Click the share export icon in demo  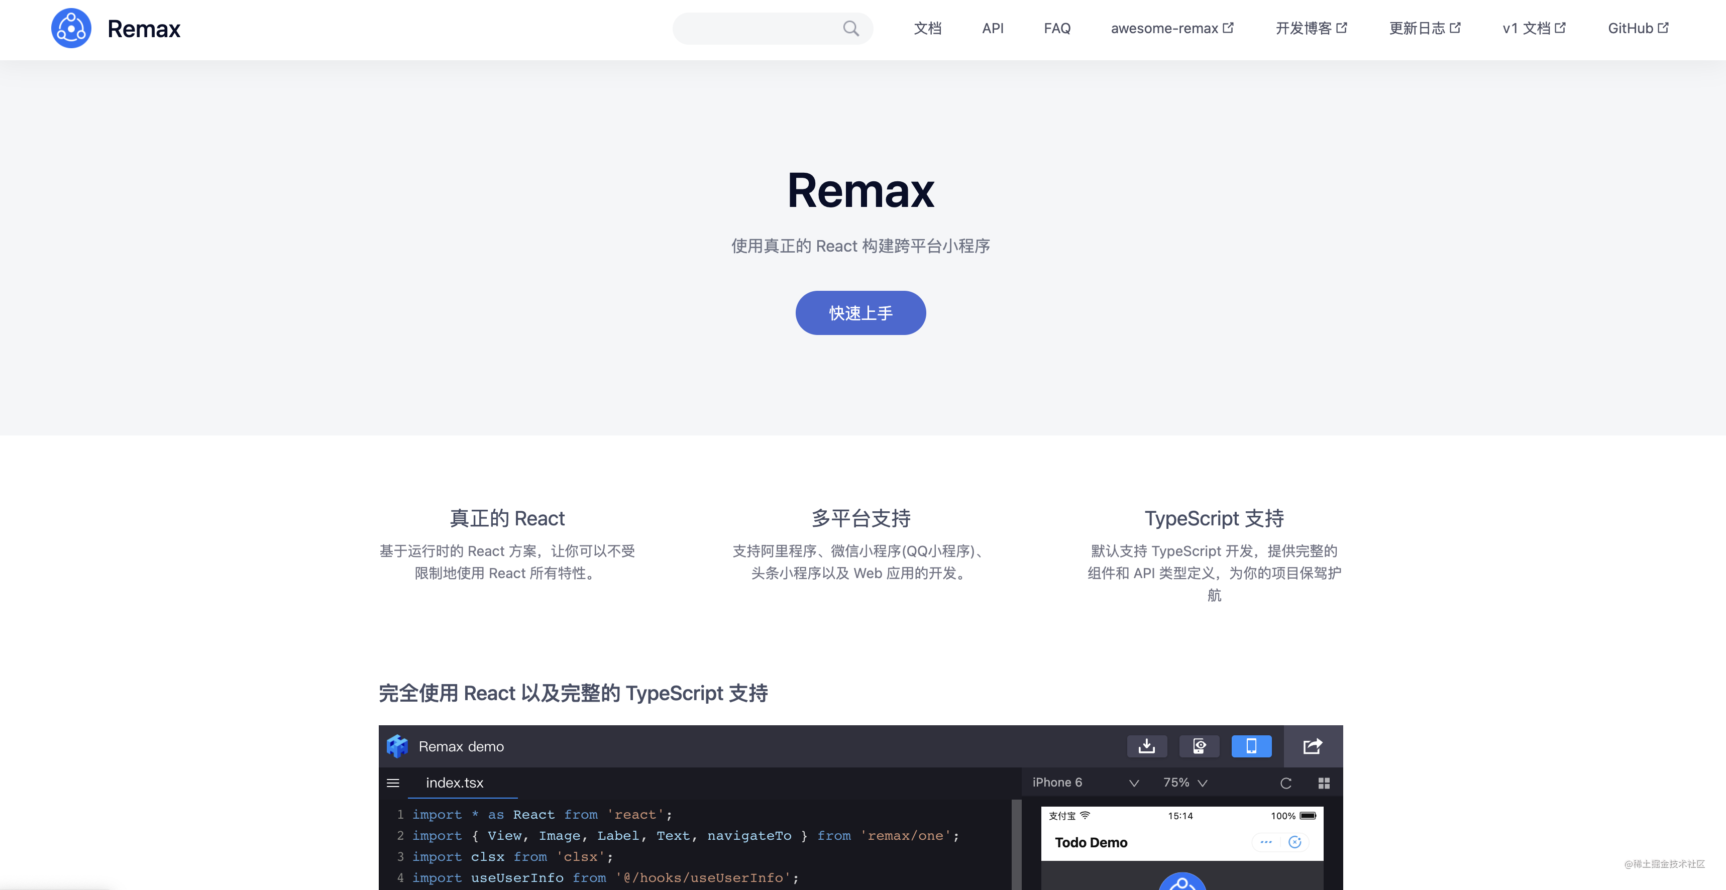coord(1313,746)
